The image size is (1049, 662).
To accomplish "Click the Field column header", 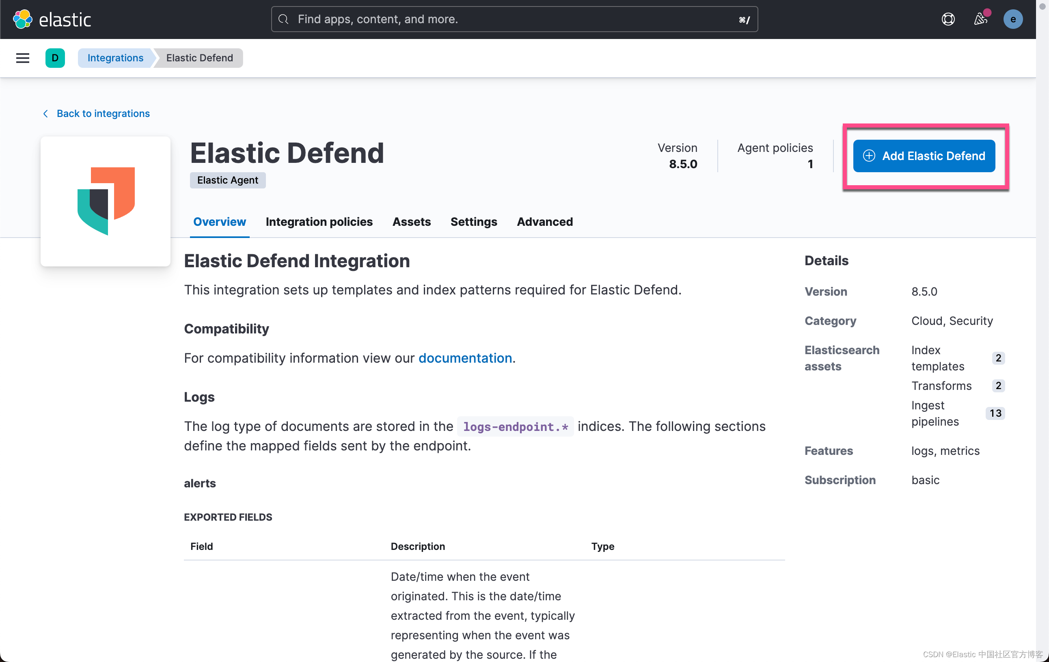I will 202,546.
